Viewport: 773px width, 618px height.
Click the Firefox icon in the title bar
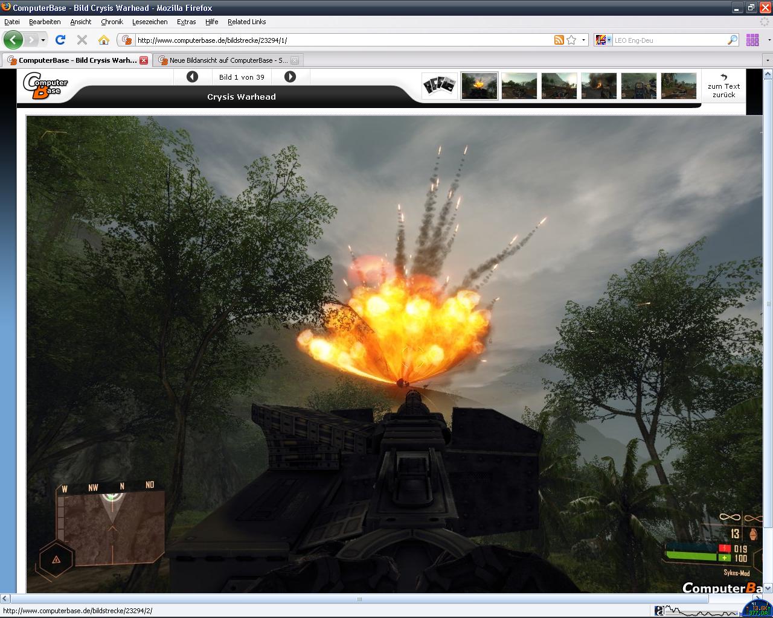click(6, 7)
